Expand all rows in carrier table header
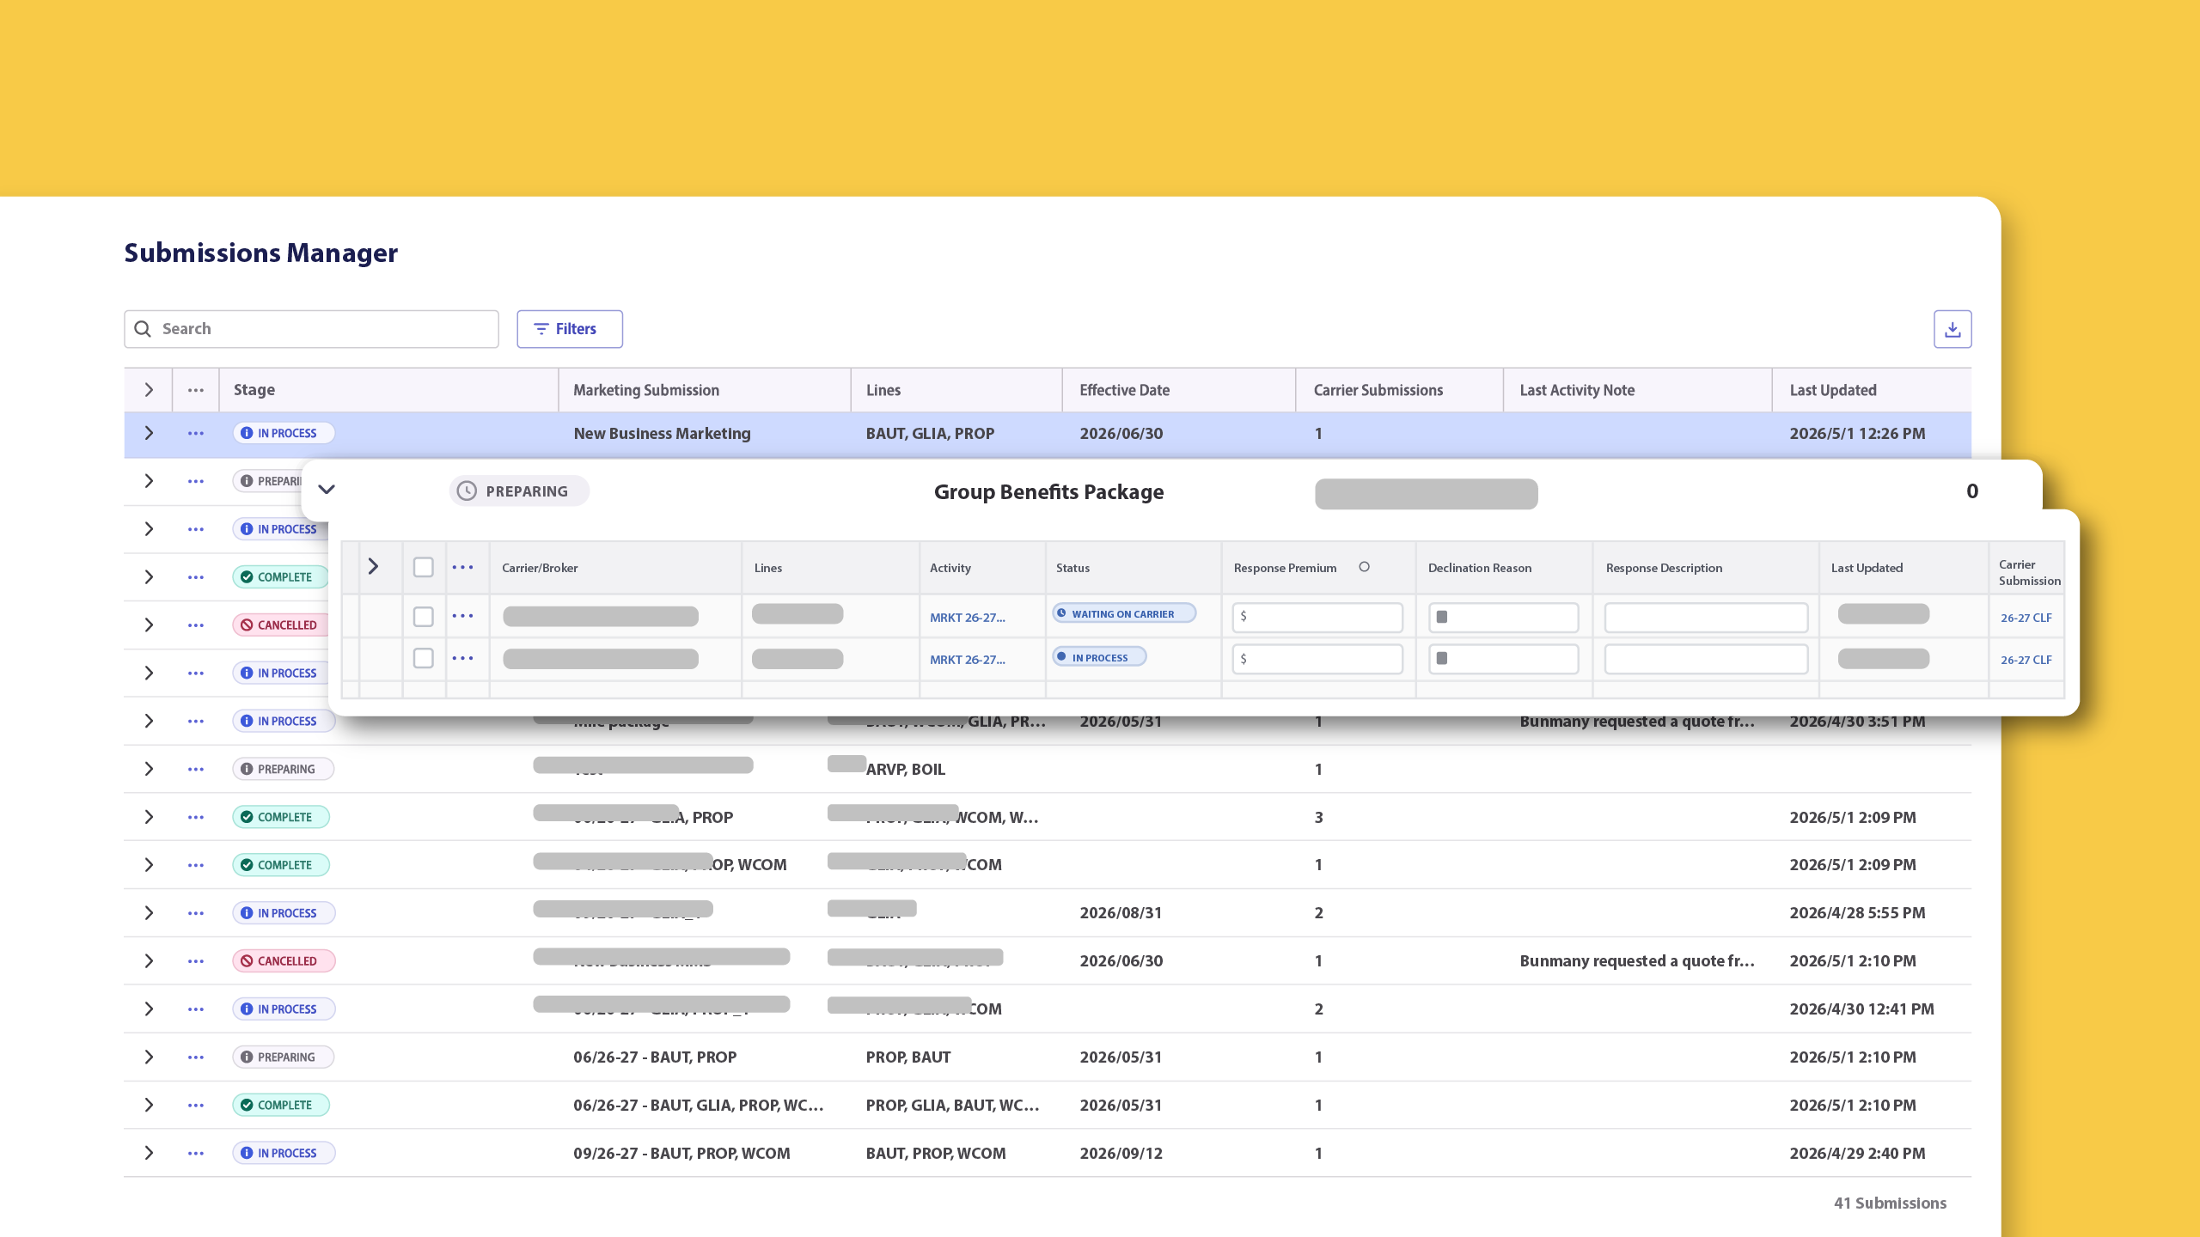This screenshot has height=1237, width=2200. (x=373, y=567)
